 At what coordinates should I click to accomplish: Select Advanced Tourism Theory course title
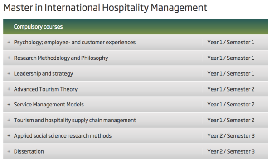pos(46,89)
